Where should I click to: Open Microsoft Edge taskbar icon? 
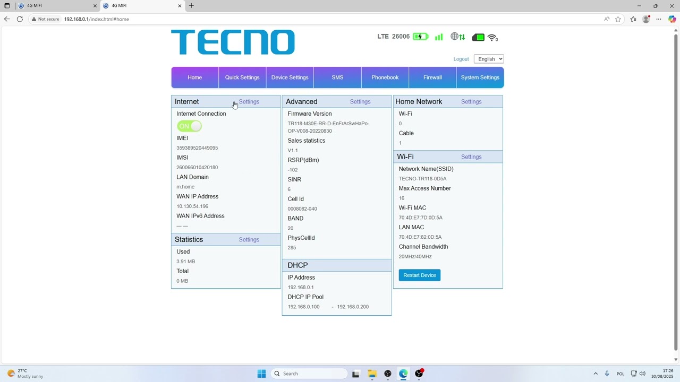tap(403, 374)
